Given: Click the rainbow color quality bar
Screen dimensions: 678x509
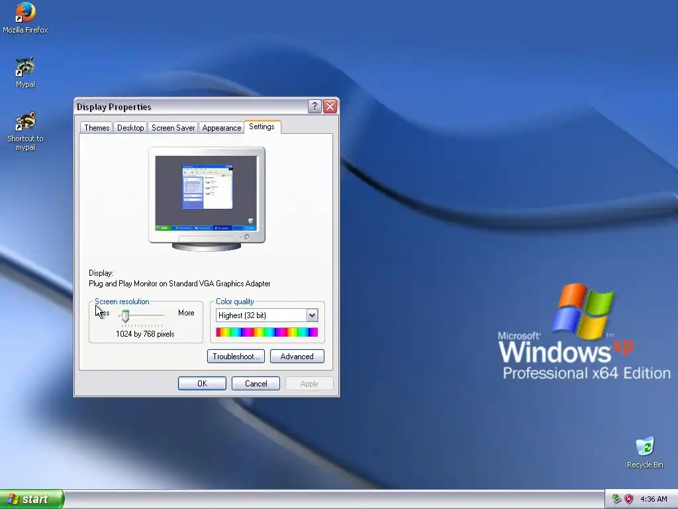Looking at the screenshot, I should pyautogui.click(x=267, y=332).
